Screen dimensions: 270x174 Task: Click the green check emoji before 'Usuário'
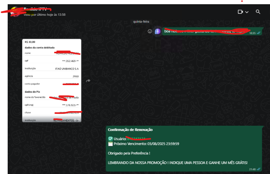tap(110, 138)
